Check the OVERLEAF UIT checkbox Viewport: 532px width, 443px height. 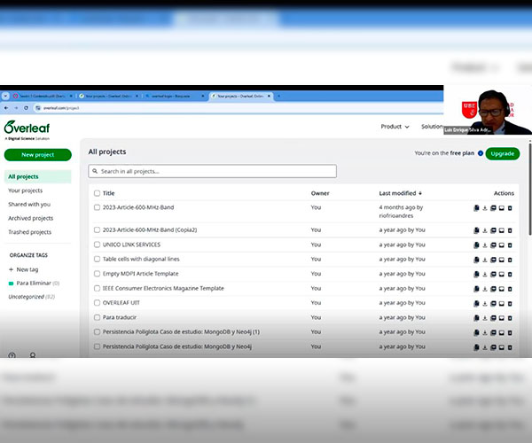pyautogui.click(x=97, y=303)
